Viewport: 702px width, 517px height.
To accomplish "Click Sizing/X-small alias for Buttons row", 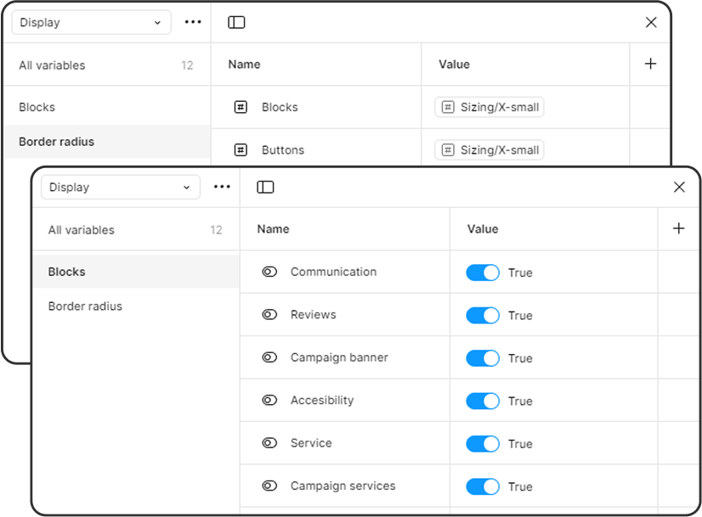I will point(490,149).
